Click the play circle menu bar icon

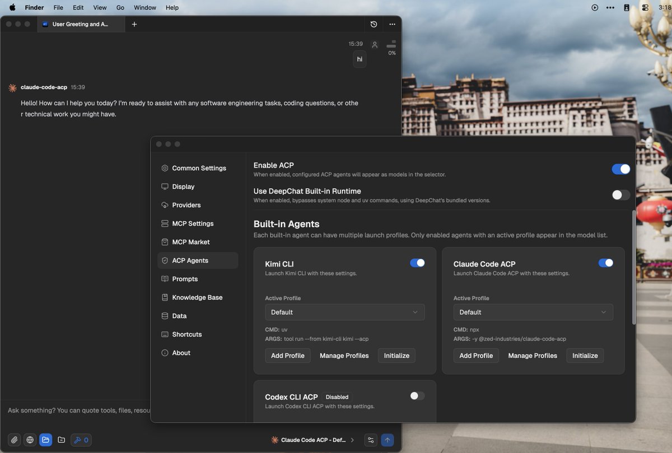pos(595,7)
